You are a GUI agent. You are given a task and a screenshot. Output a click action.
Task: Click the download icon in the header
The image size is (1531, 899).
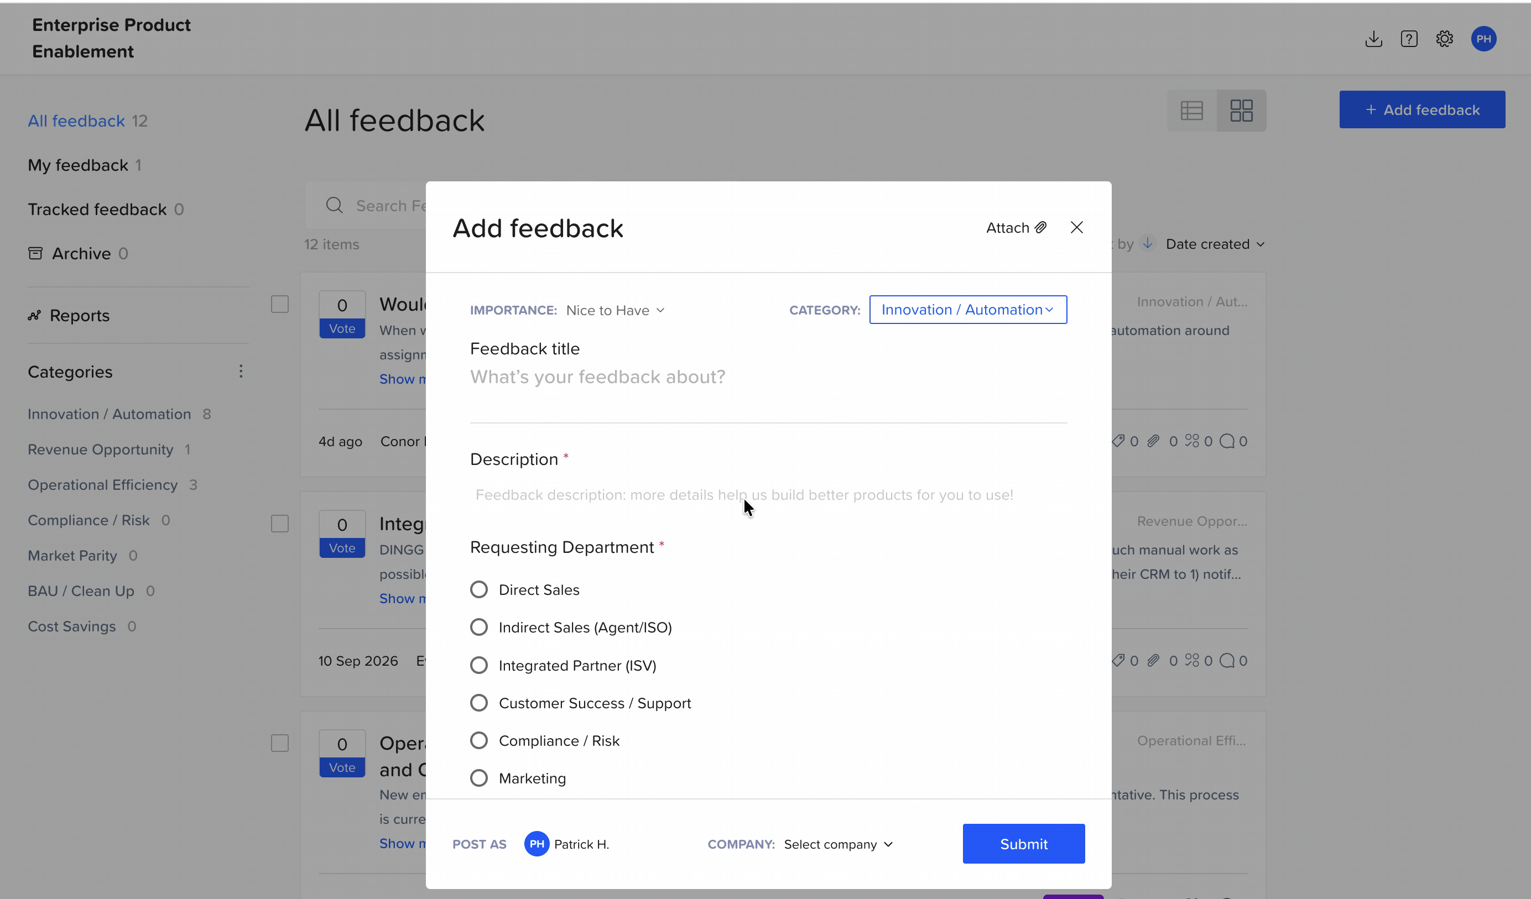[1373, 39]
